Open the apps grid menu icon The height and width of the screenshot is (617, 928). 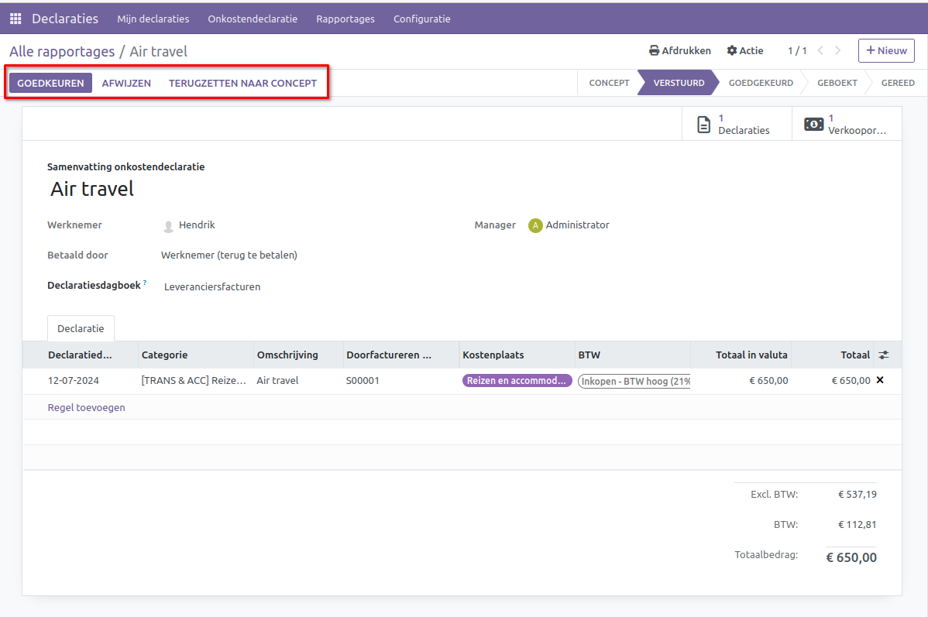coord(15,19)
